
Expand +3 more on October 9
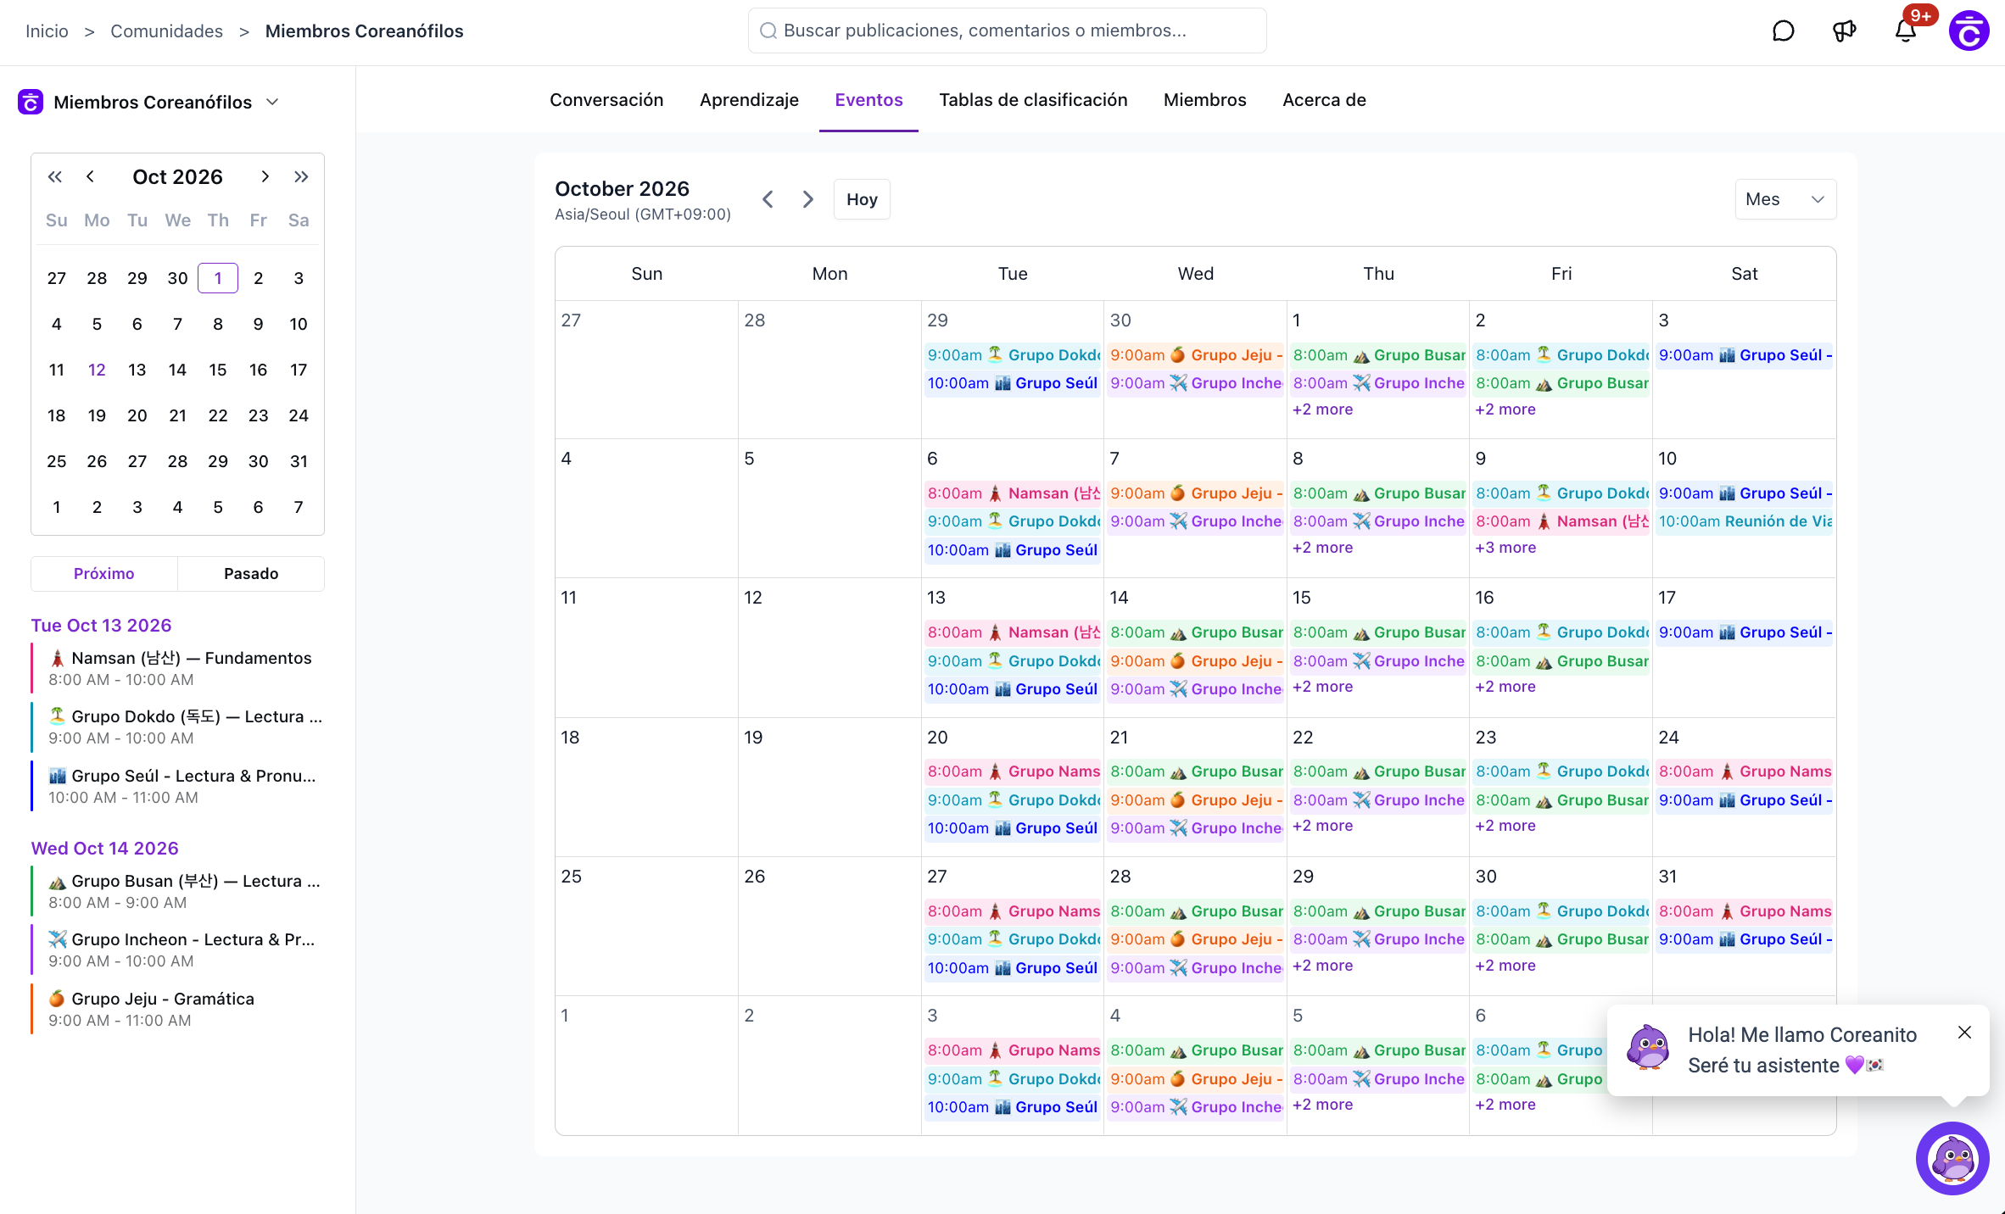pos(1505,548)
